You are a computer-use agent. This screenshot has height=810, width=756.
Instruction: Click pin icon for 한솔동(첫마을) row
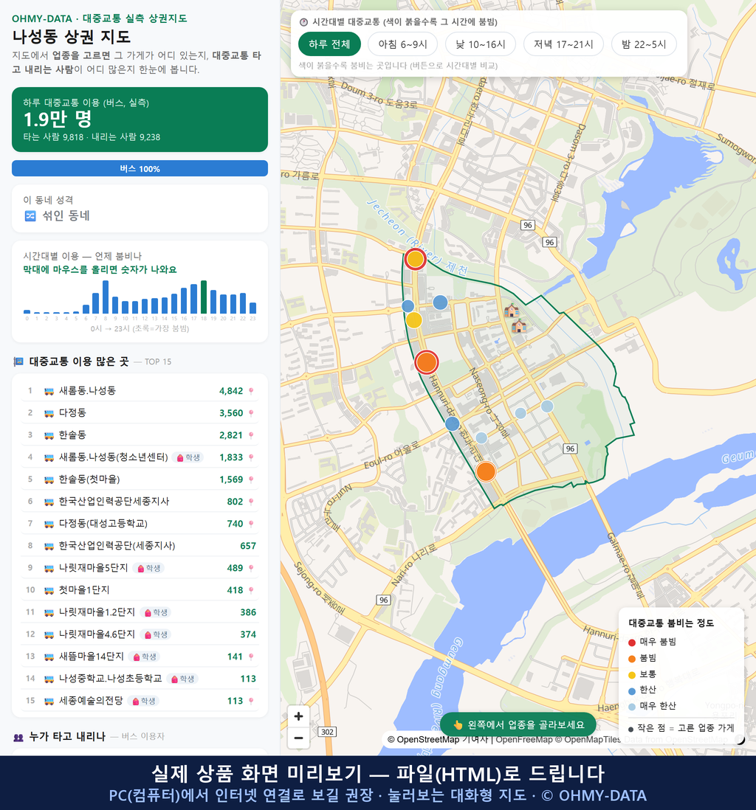point(251,480)
